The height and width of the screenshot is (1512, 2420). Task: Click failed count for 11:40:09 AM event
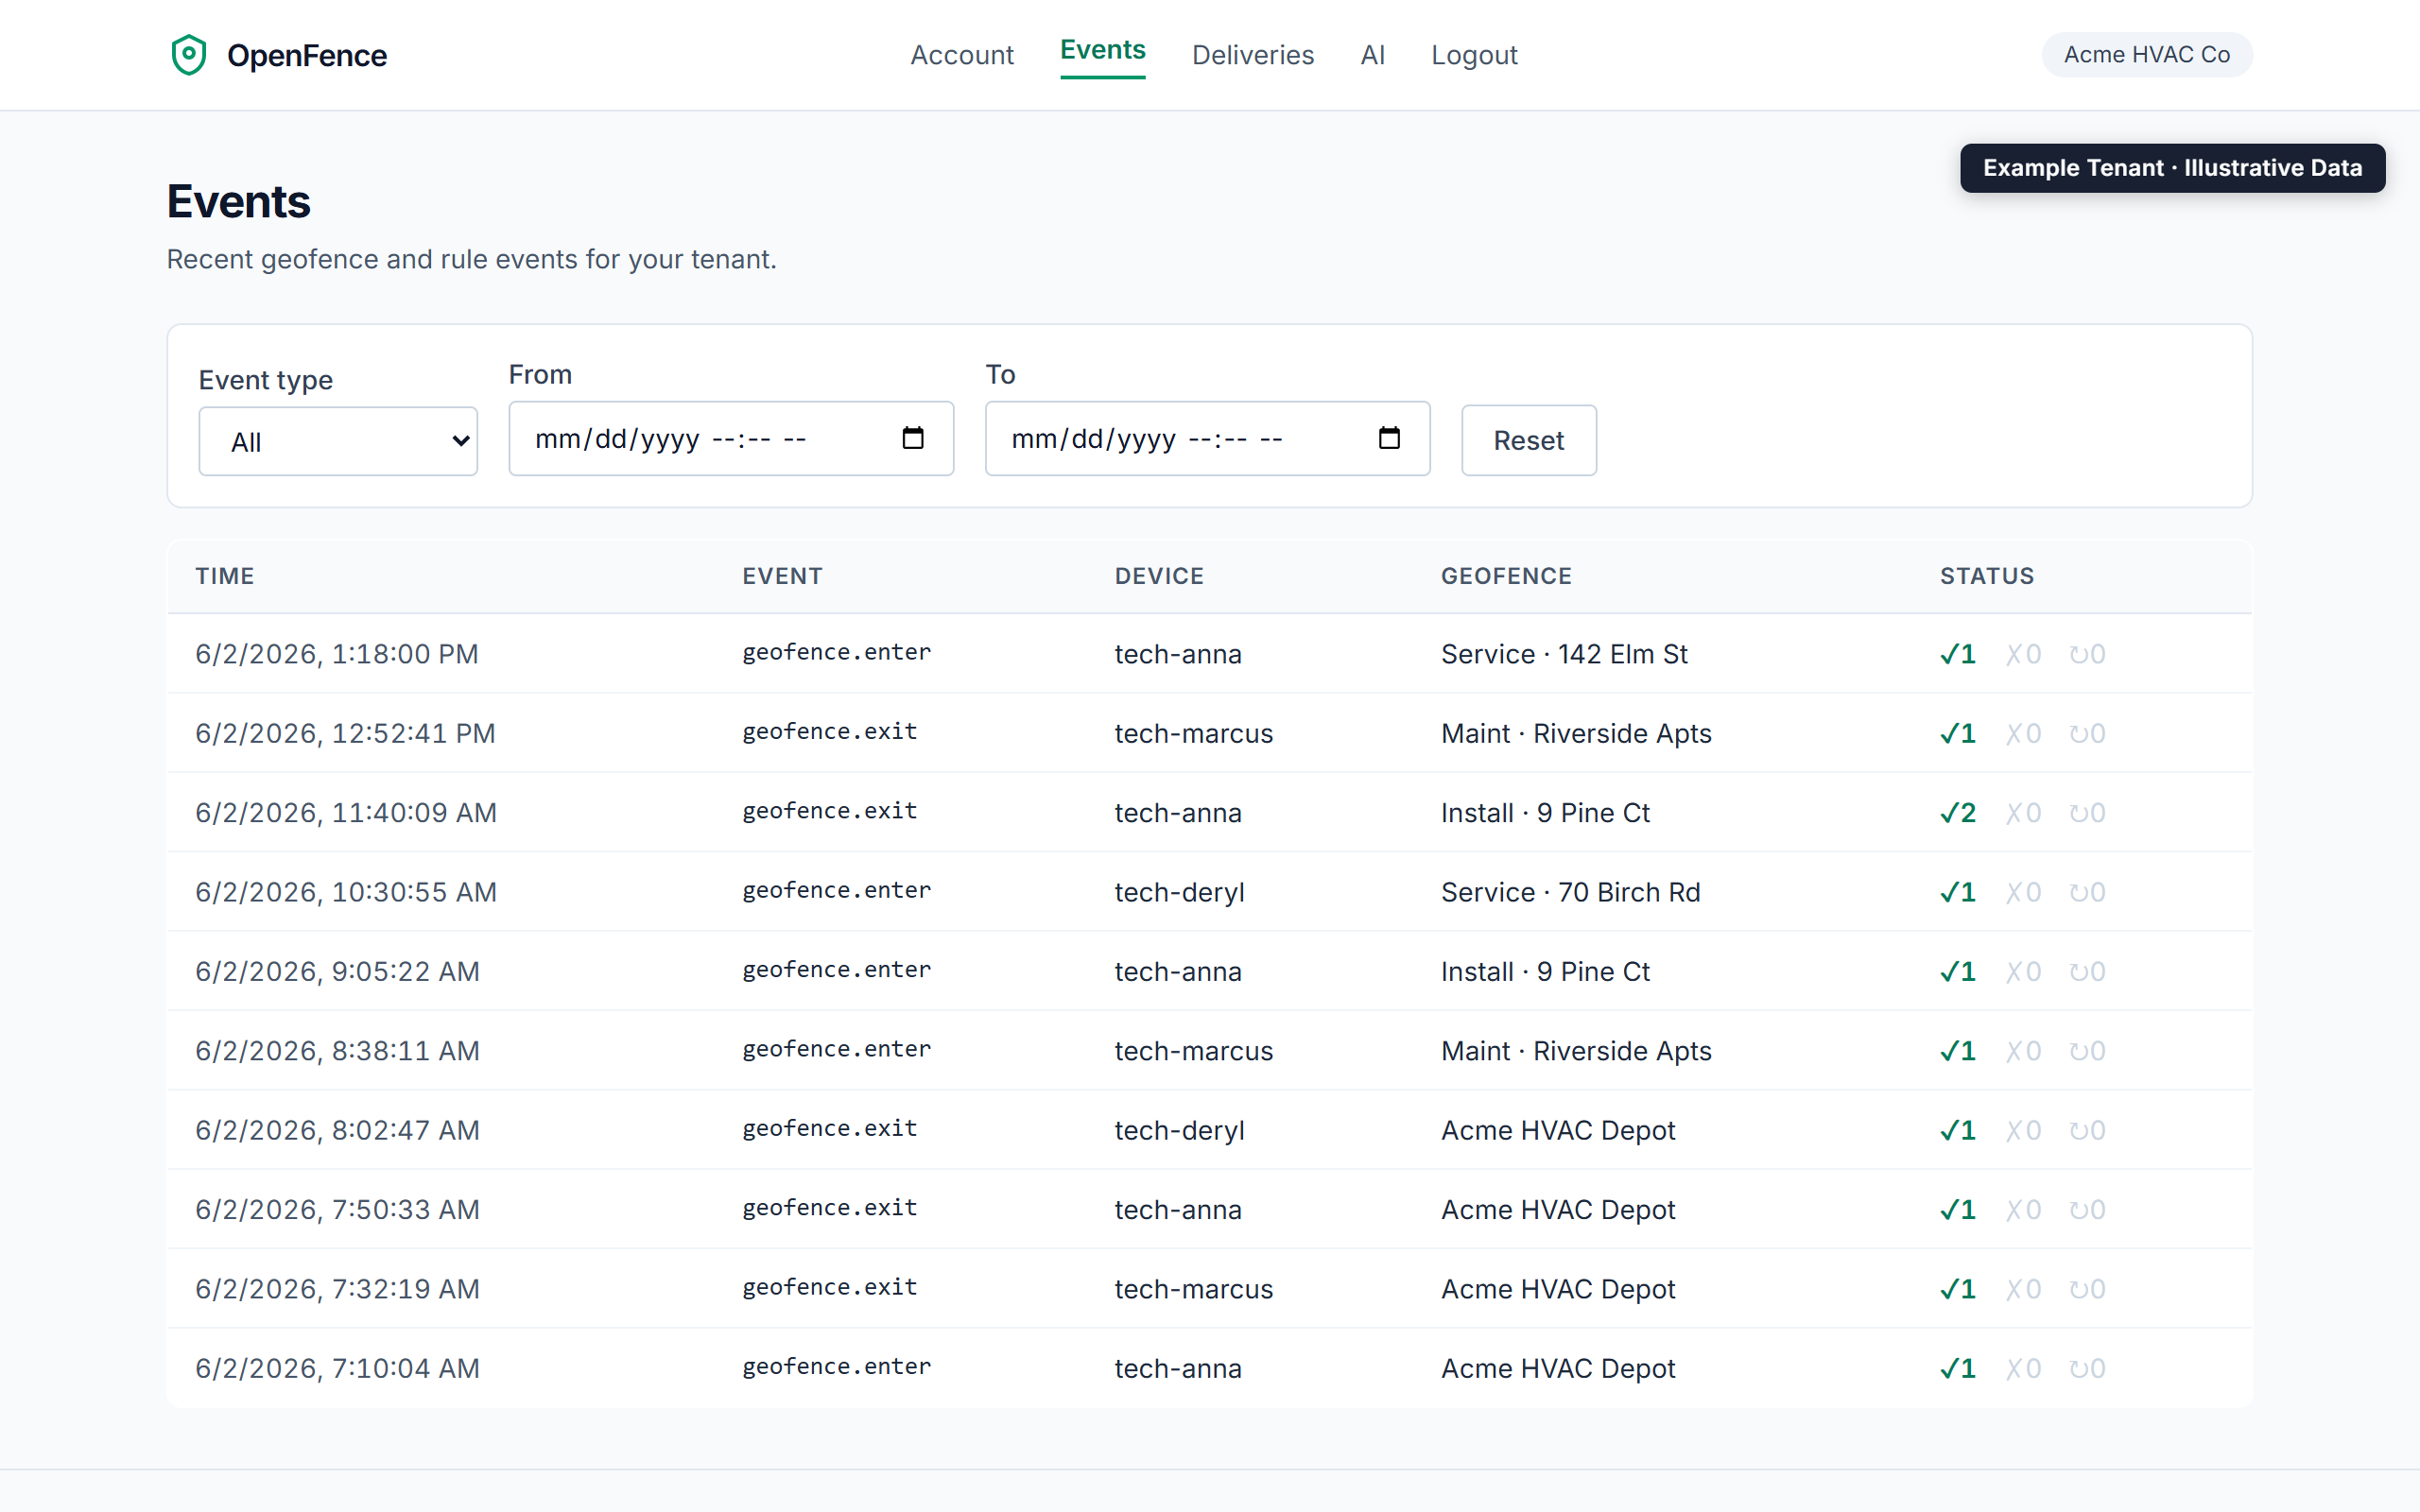pyautogui.click(x=2023, y=813)
